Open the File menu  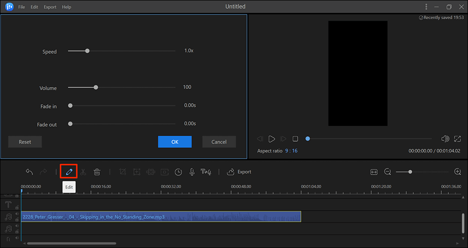[22, 7]
